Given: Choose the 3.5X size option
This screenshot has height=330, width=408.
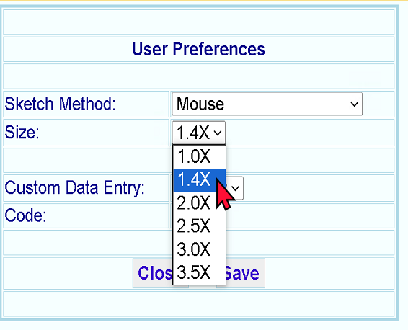Looking at the screenshot, I should [x=199, y=272].
